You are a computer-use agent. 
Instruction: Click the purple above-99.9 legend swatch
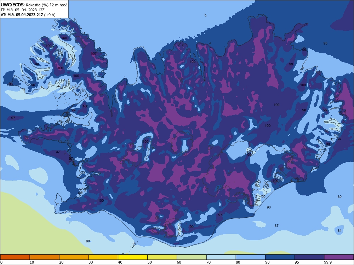point(339,257)
